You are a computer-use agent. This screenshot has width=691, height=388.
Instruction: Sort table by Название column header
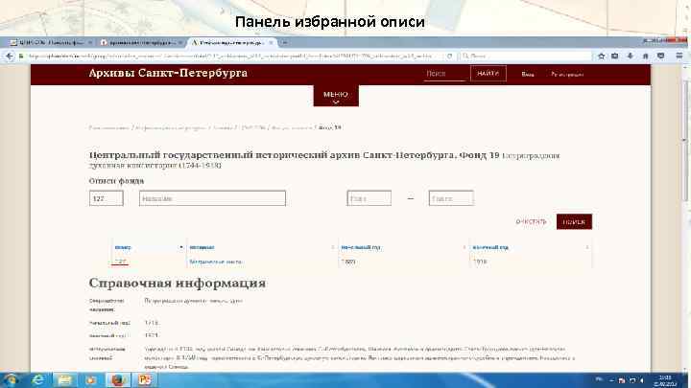tap(262, 247)
